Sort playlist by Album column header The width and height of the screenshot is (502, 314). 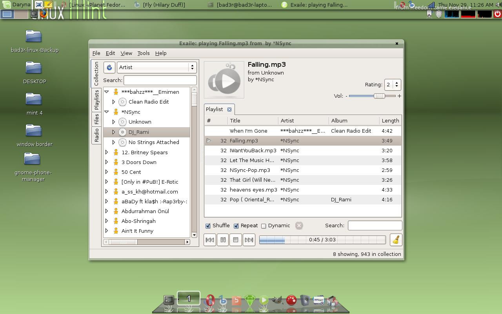[354, 120]
